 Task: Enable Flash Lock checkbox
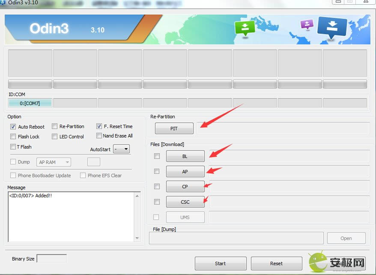(13, 137)
